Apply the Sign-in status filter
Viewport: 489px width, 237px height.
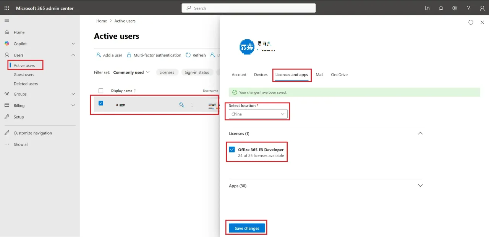197,72
